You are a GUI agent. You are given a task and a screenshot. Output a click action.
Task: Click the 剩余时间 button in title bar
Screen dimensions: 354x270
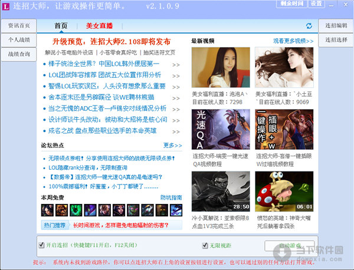pos(291,4)
